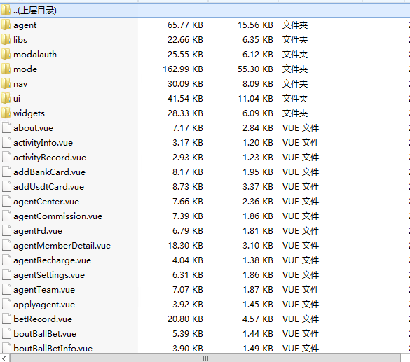Image resolution: width=410 pixels, height=362 pixels.
Task: Click the agent folder icon
Action: (6, 25)
